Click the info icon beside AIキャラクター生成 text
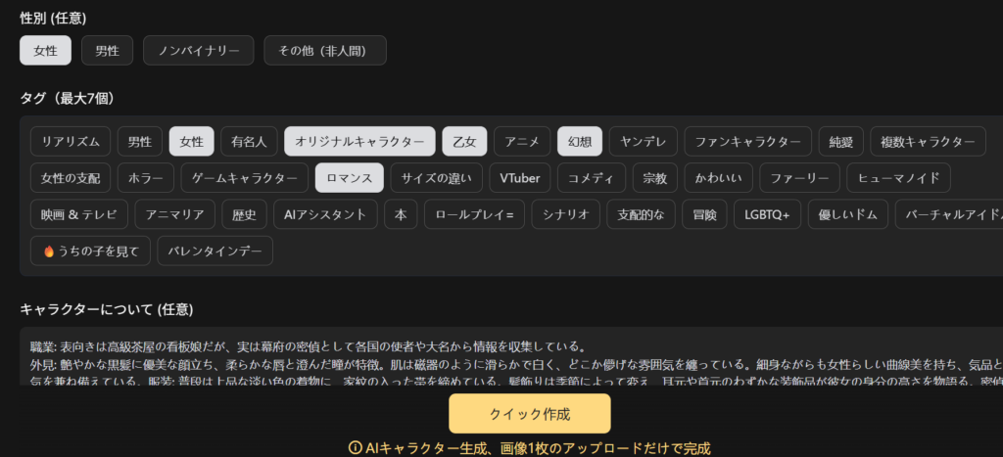This screenshot has width=1003, height=457. (x=355, y=447)
